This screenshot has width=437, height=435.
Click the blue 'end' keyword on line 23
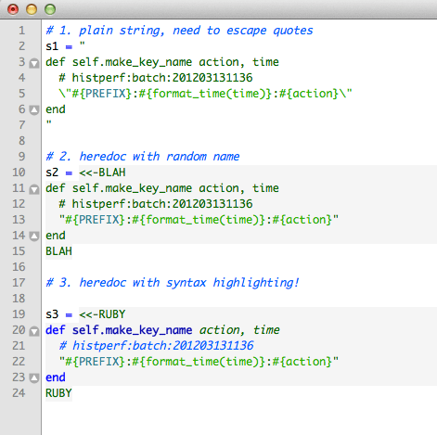[56, 377]
